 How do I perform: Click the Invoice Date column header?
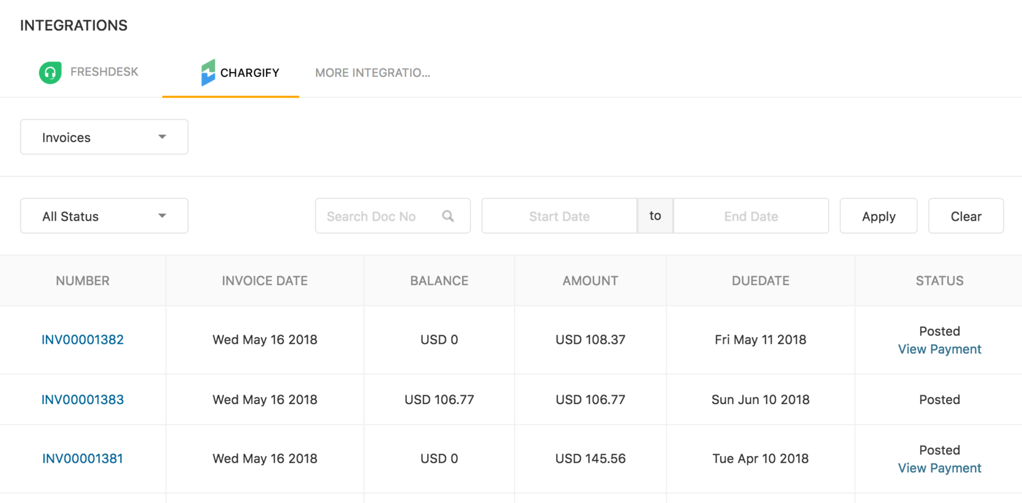(264, 280)
